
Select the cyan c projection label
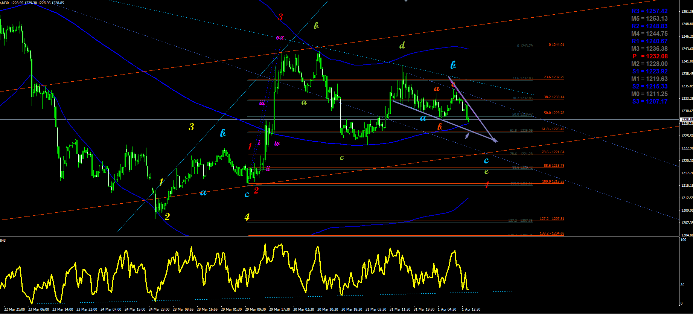pos(486,161)
